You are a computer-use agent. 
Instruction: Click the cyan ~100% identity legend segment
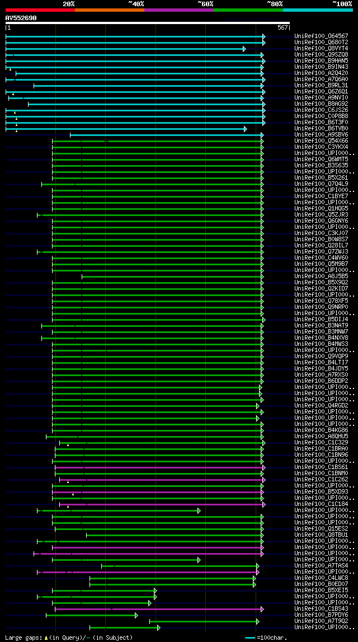click(x=318, y=10)
